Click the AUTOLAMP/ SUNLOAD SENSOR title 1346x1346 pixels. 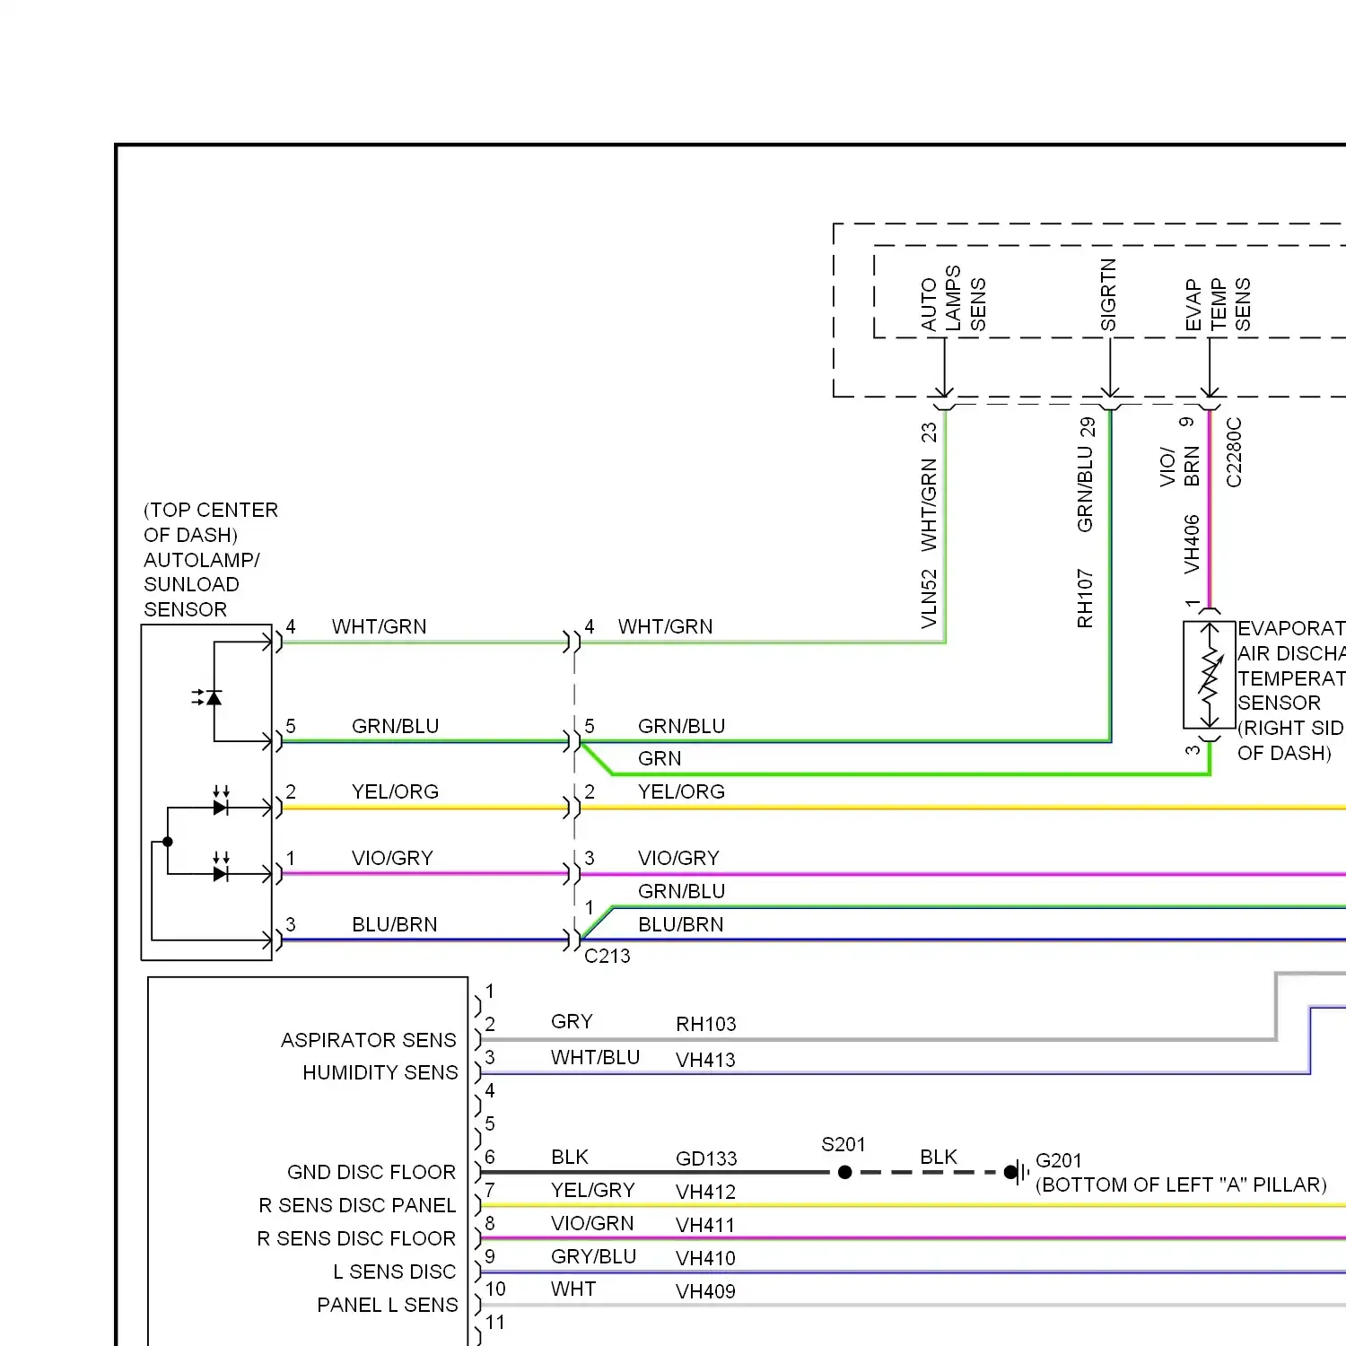click(x=202, y=584)
